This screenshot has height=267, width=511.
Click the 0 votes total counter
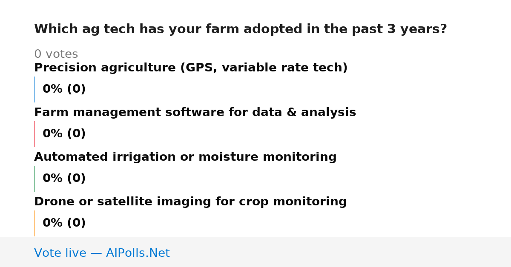pos(56,54)
